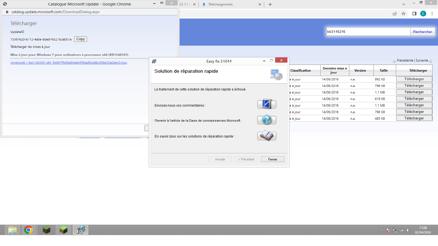Click the 'Mise à jour pour Windows 7' title text

(69, 55)
